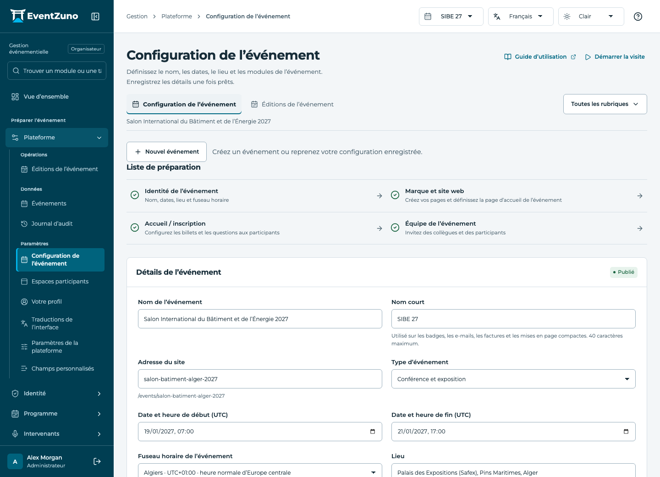
Task: Click arrow on Accueil / inscription row
Action: (x=379, y=228)
